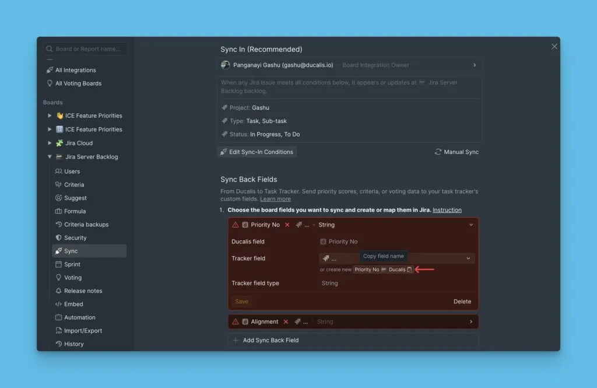The height and width of the screenshot is (388, 597).
Task: Collapse the Priority No sync field row
Action: [471, 225]
